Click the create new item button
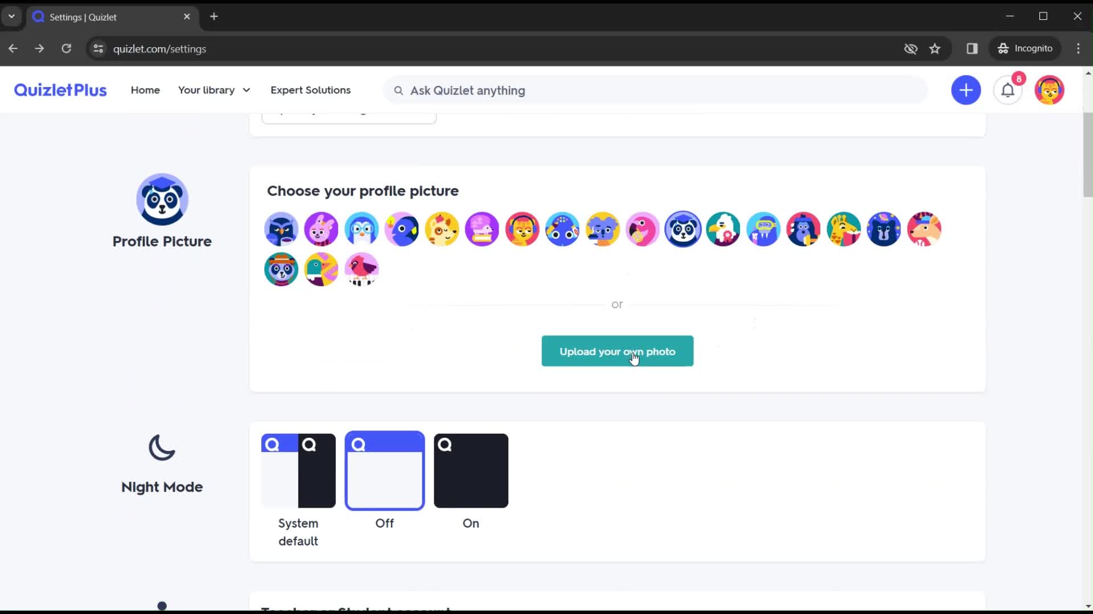1093x614 pixels. 965,90
